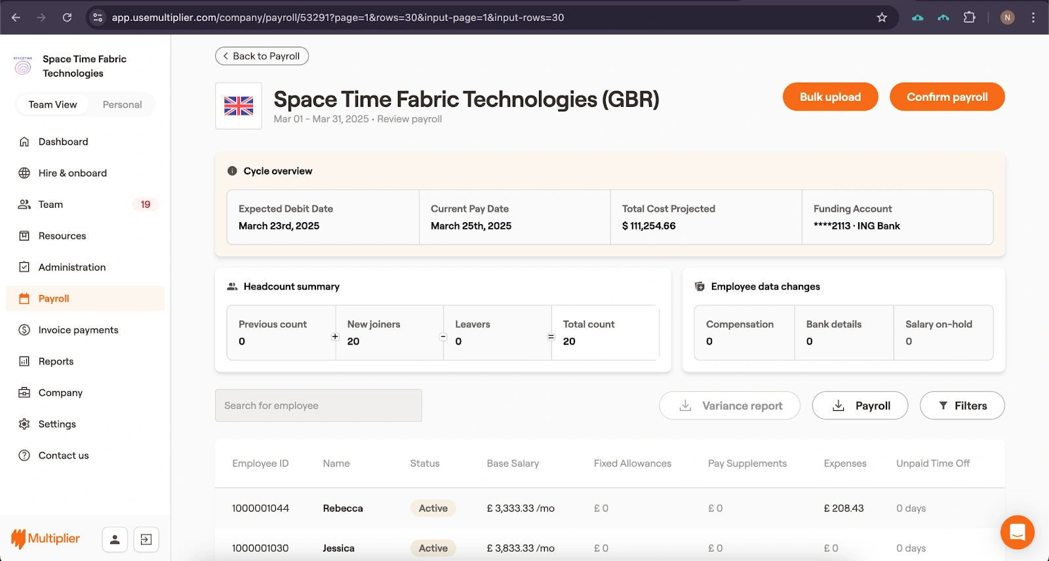
Task: Click the Reports chart icon
Action: tap(24, 362)
